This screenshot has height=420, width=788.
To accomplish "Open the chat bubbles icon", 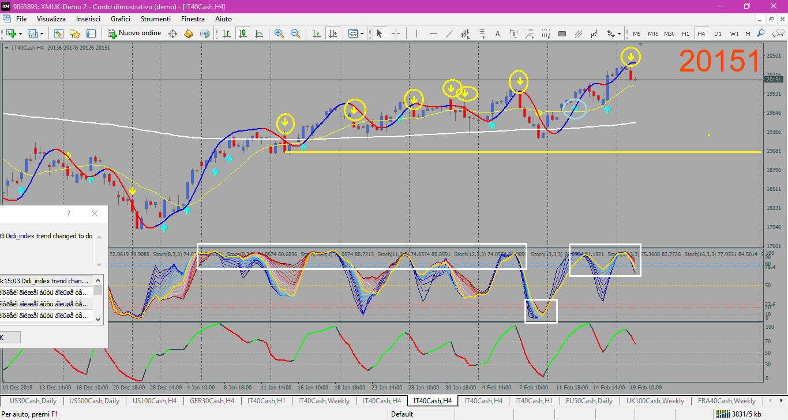I will [777, 33].
